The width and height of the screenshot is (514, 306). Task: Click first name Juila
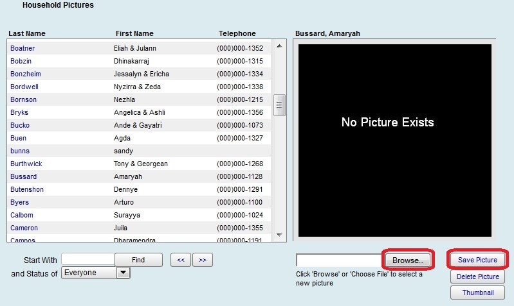(120, 228)
